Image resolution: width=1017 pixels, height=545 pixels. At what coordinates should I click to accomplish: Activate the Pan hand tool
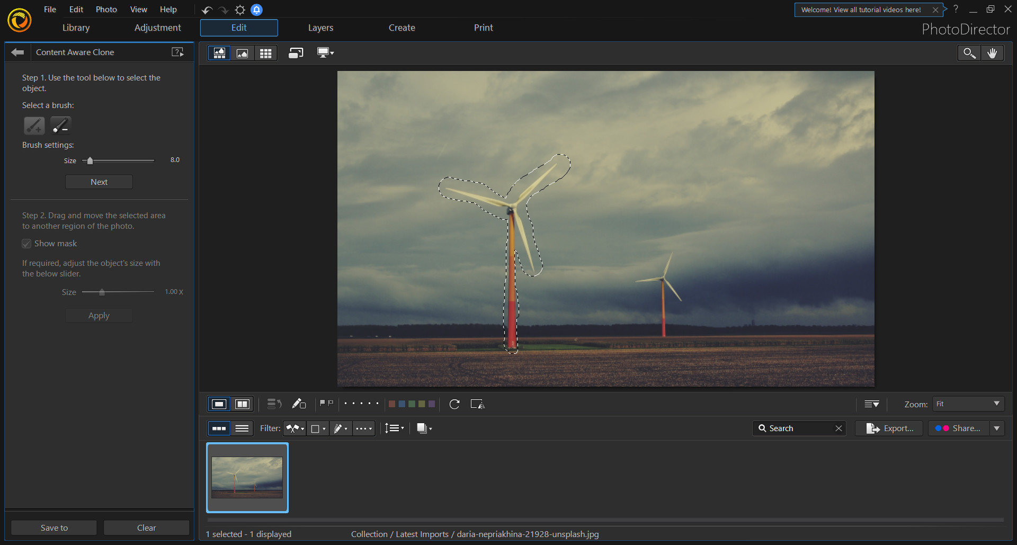[x=993, y=52]
